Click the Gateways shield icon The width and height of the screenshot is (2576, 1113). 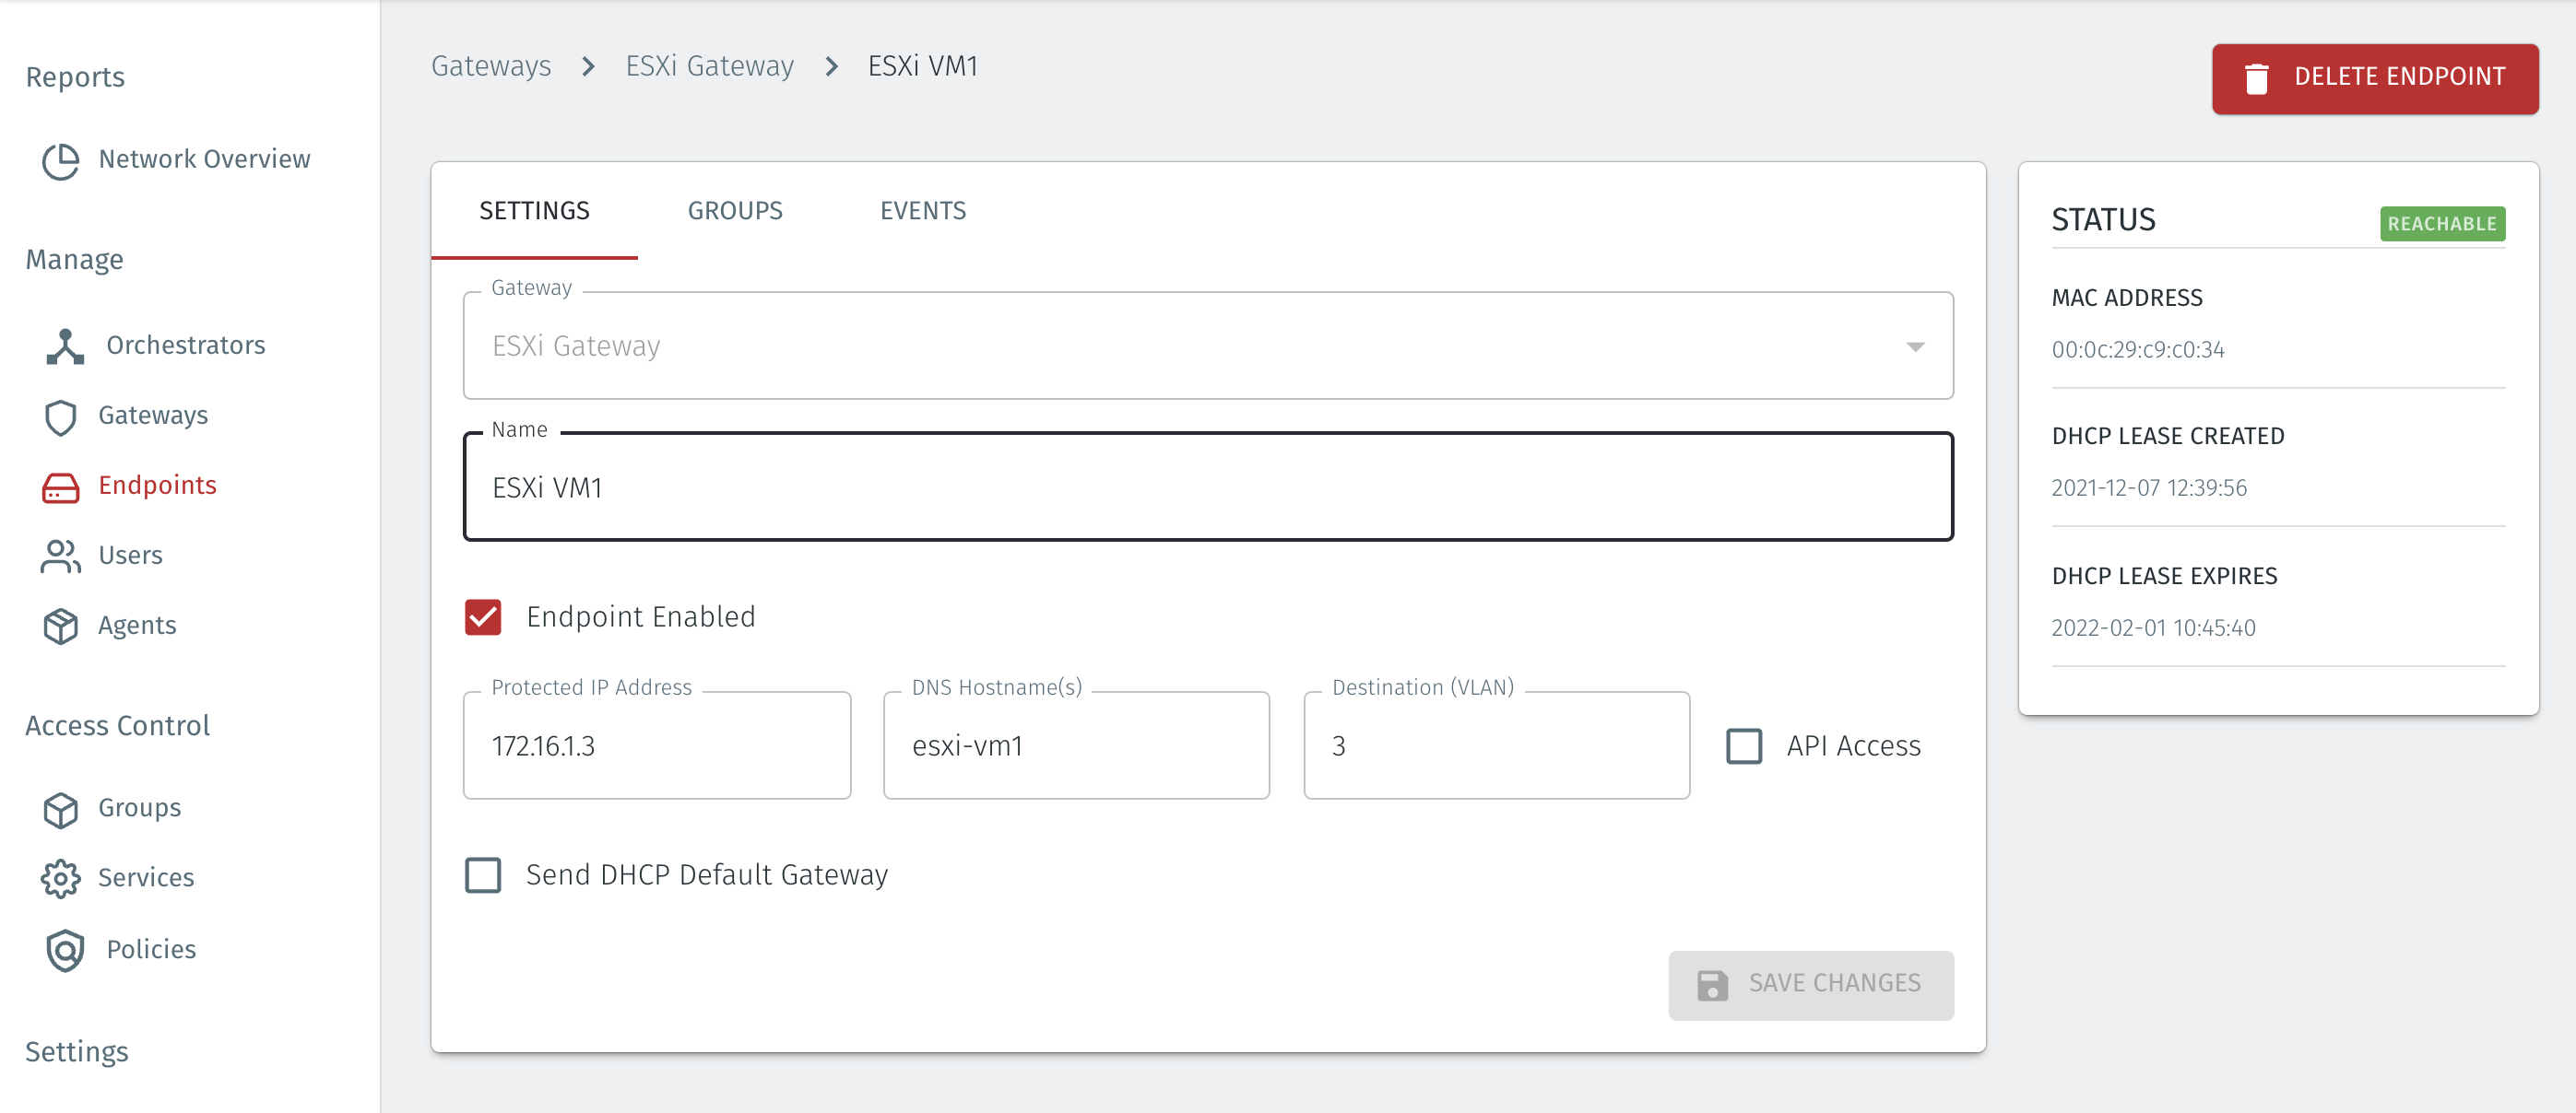(60, 416)
